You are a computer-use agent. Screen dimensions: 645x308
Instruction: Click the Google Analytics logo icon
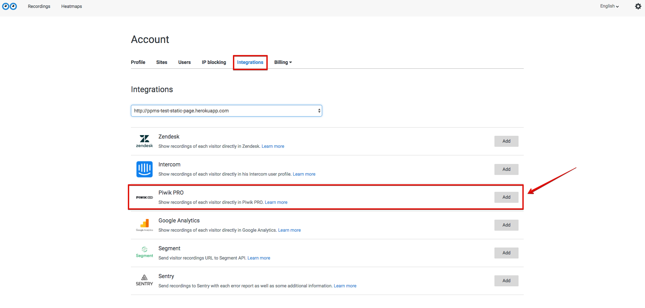pos(144,225)
